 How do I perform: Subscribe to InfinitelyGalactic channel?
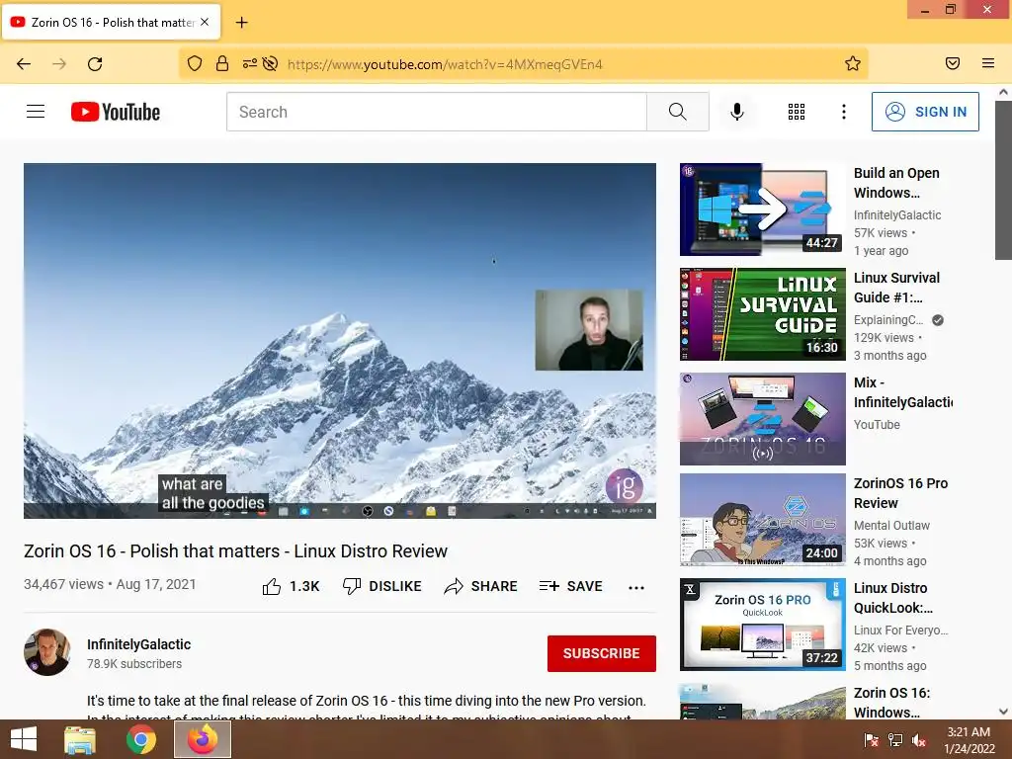(602, 653)
